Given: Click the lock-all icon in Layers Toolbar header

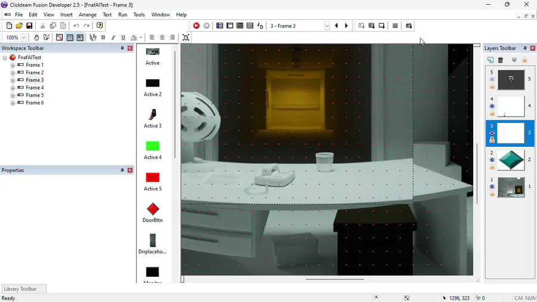Looking at the screenshot, I should click(524, 60).
